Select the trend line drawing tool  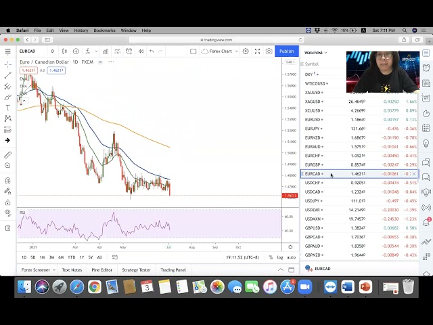pyautogui.click(x=7, y=75)
